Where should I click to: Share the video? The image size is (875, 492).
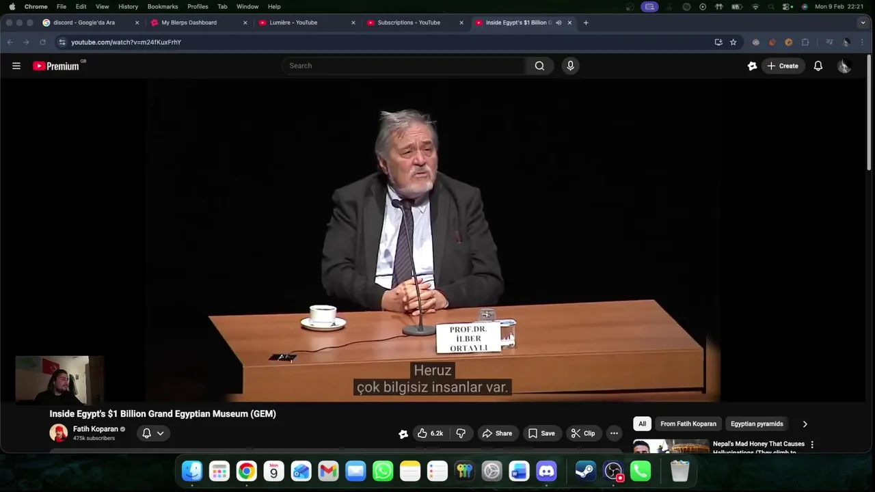coord(497,433)
